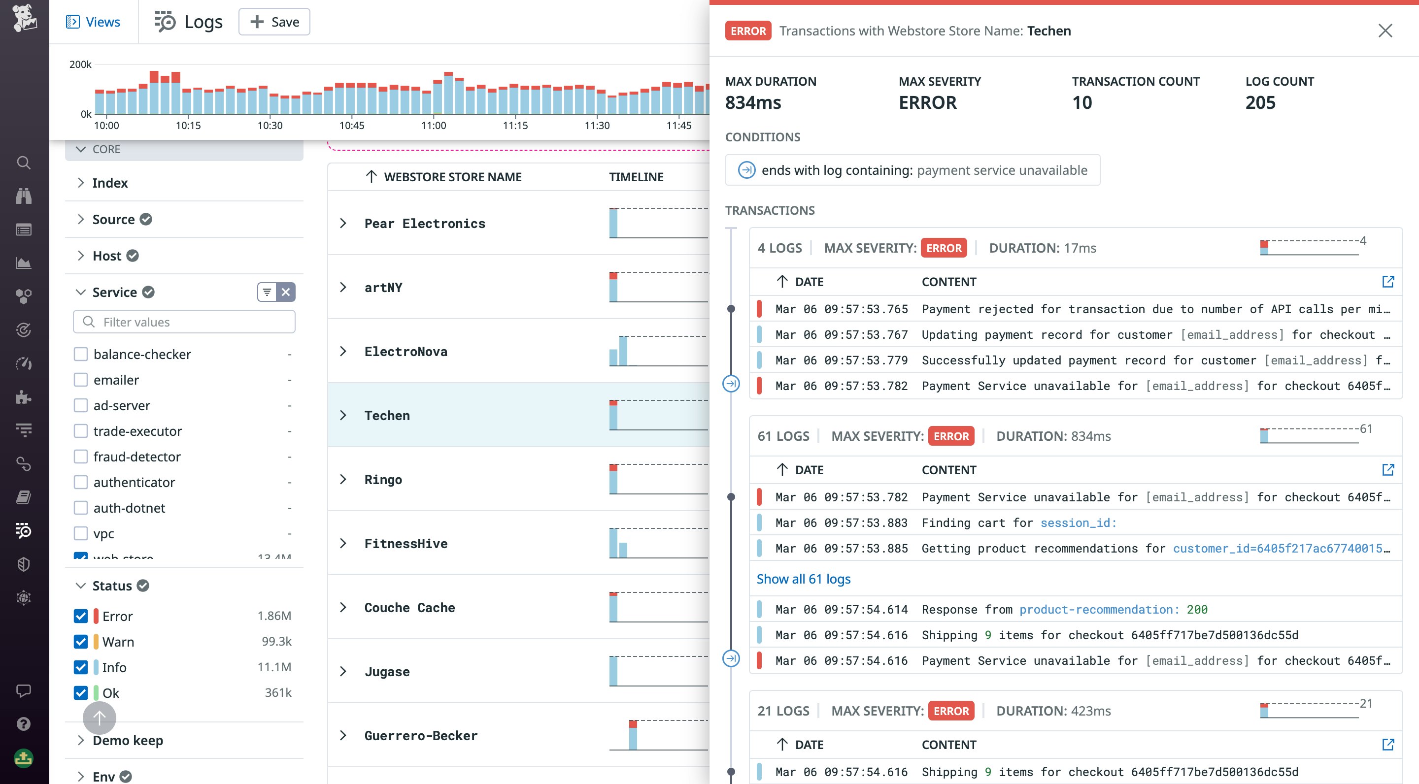Switch to the Logs tab

[x=187, y=22]
